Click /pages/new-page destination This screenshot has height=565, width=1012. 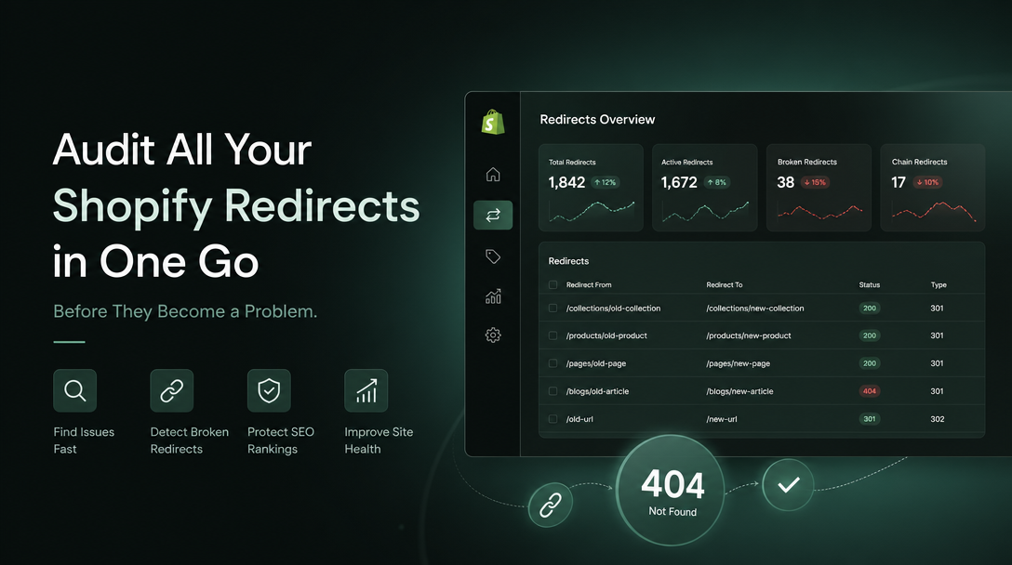[x=739, y=363]
